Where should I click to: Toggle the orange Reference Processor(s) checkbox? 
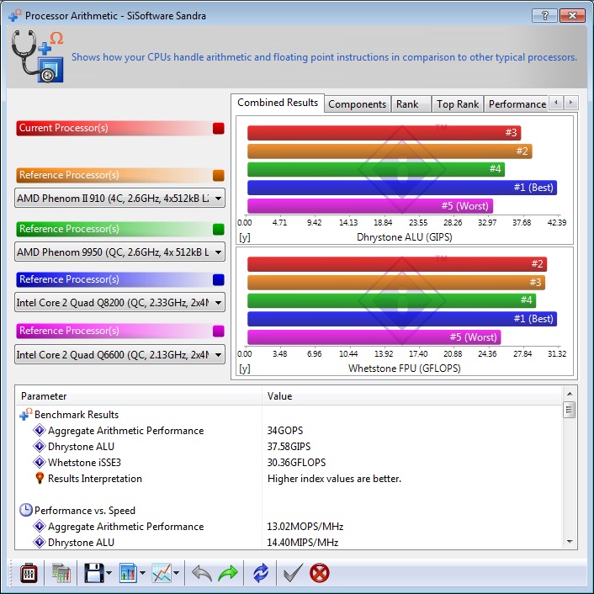(x=219, y=175)
